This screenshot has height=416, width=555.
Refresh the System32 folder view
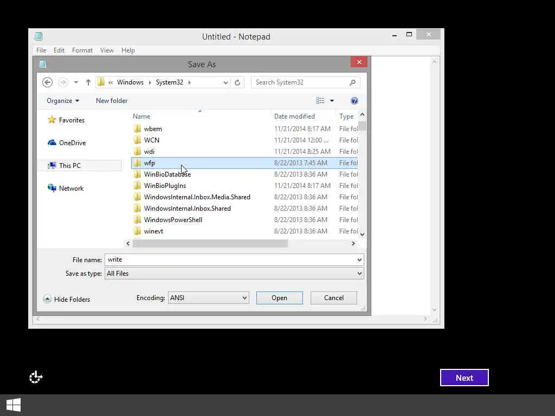(x=237, y=82)
